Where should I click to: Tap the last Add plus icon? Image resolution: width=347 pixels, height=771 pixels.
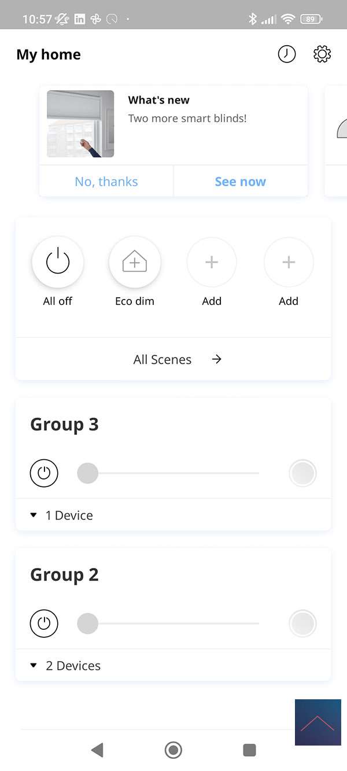[289, 262]
